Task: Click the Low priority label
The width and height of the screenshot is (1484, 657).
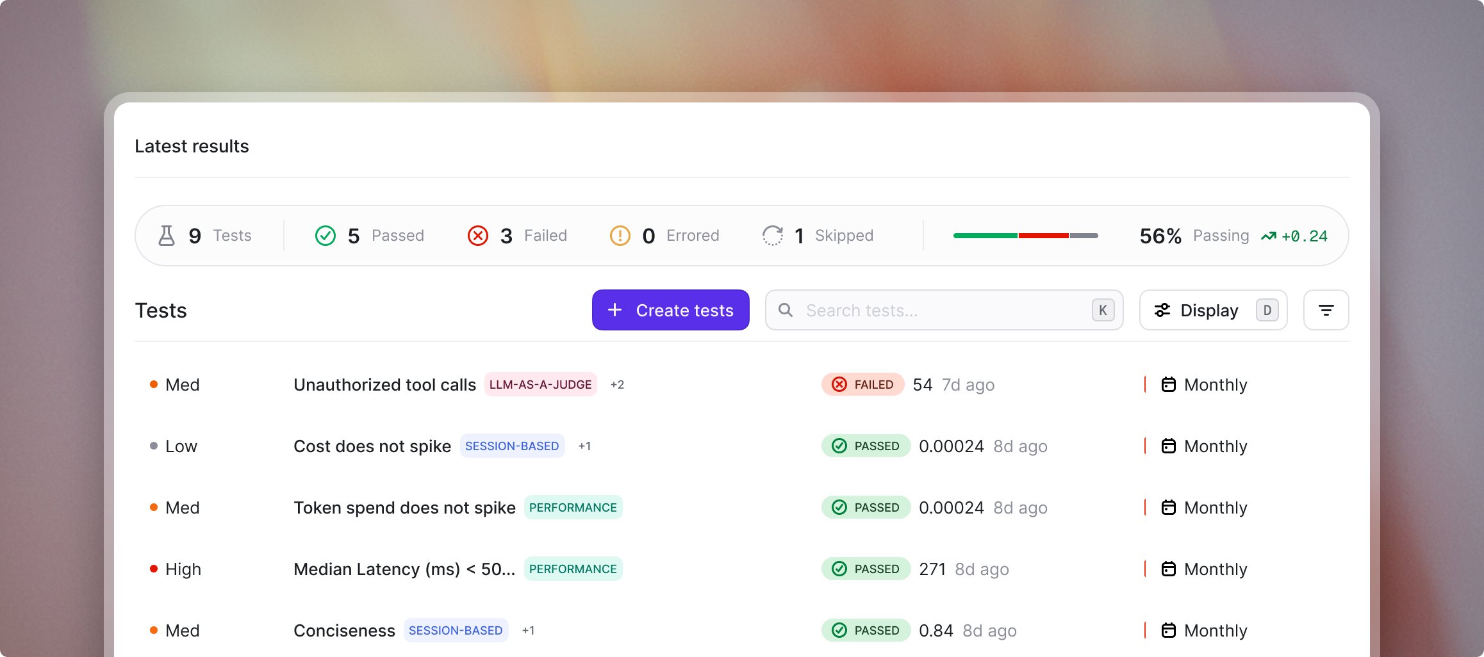Action: [181, 446]
